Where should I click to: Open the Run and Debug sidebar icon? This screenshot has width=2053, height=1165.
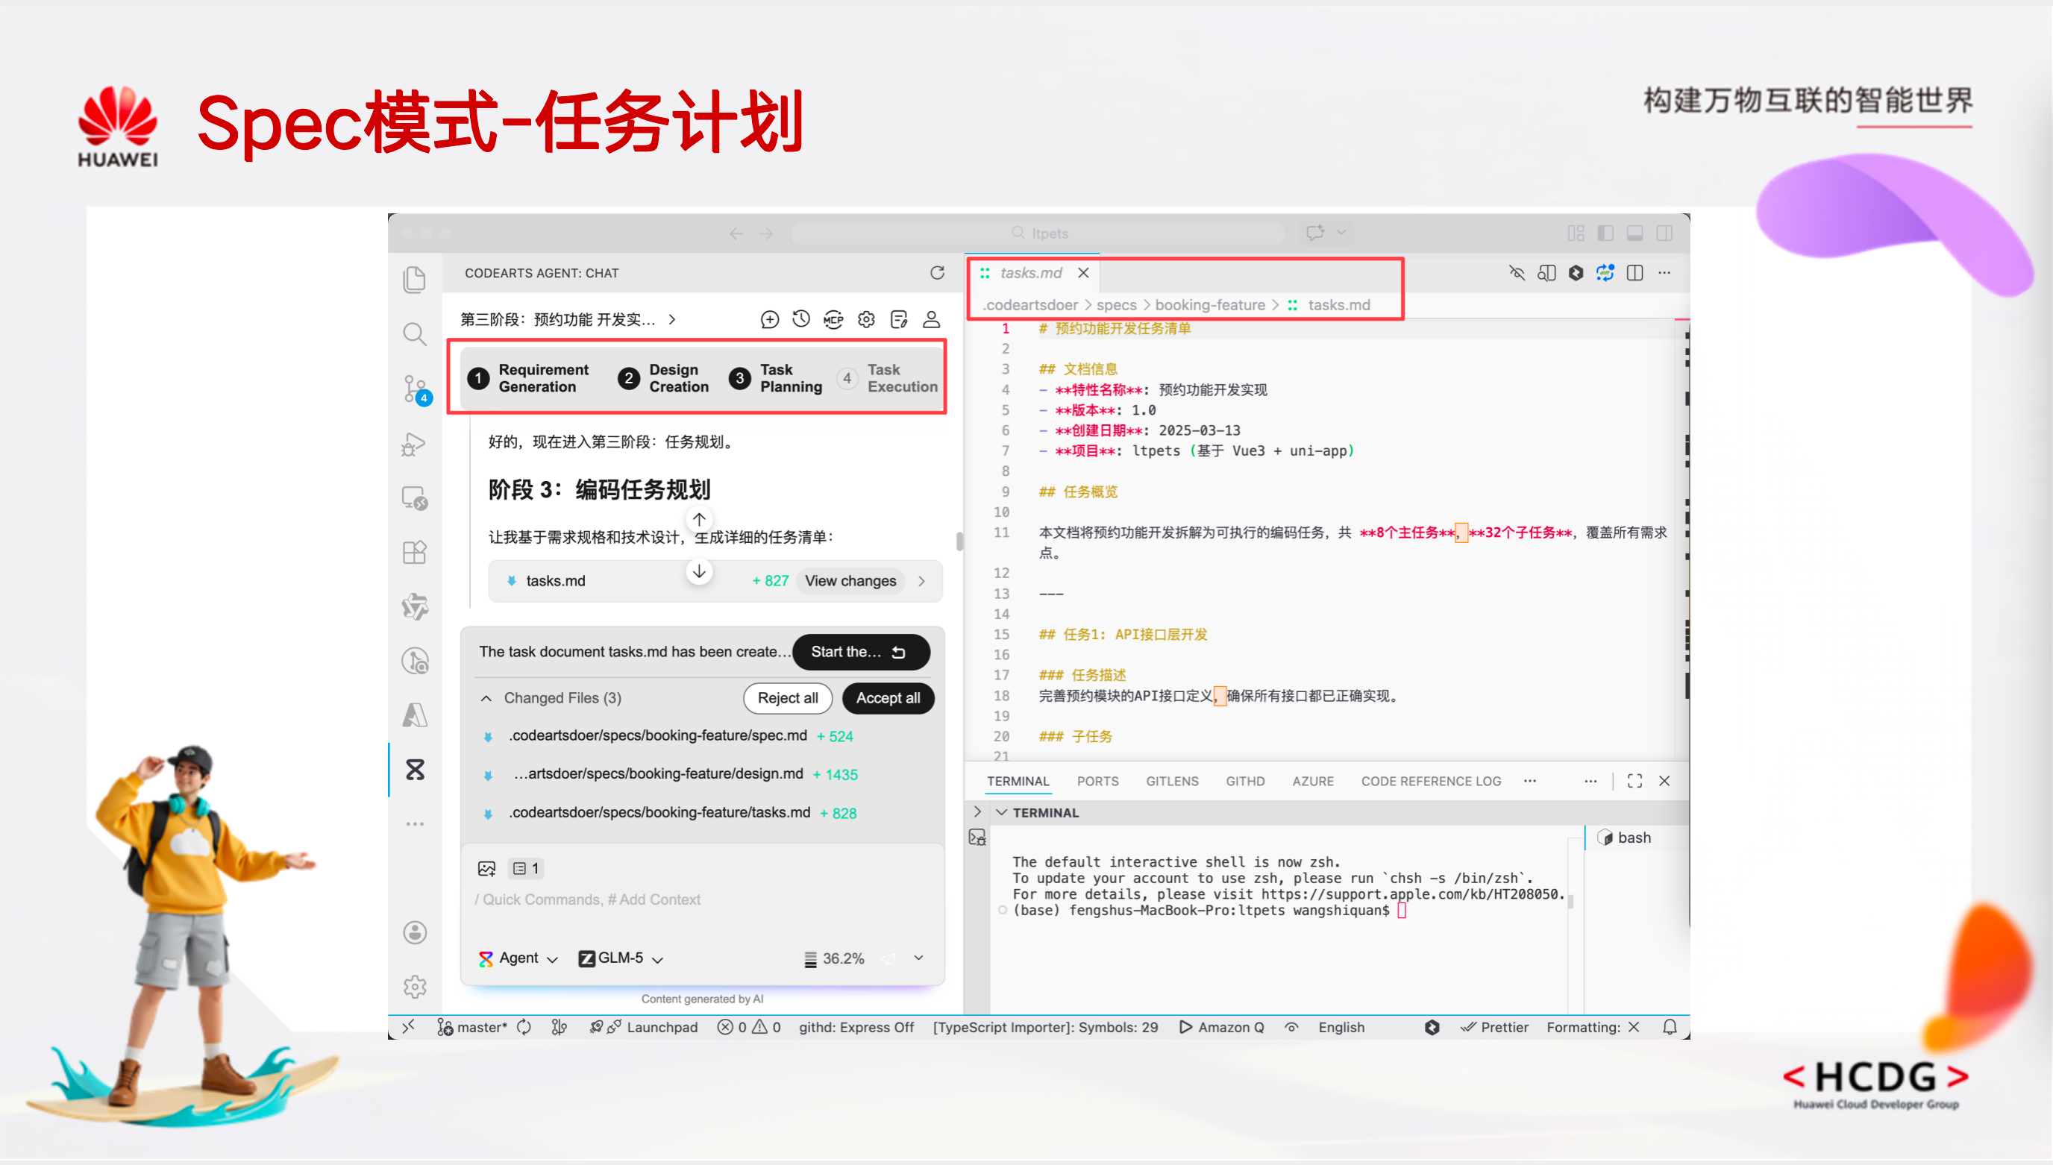(x=415, y=443)
